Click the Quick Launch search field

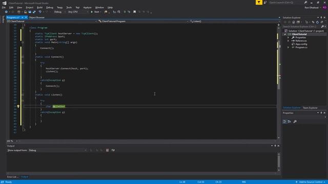(x=285, y=3)
